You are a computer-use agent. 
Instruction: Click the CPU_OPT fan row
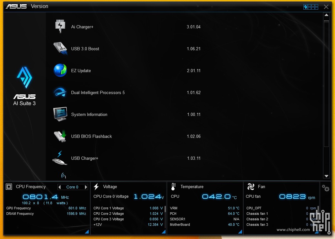tap(281, 208)
